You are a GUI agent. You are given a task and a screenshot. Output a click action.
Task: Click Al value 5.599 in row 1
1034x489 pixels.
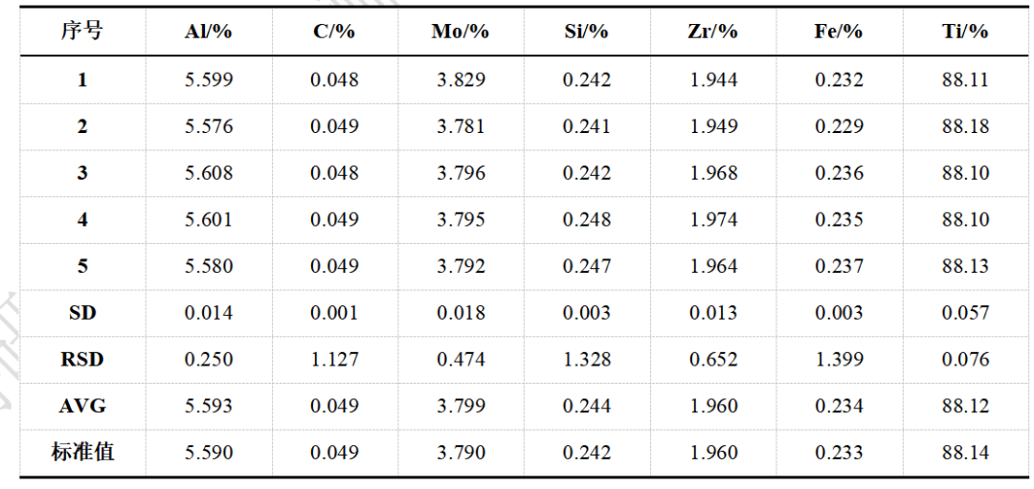click(209, 80)
